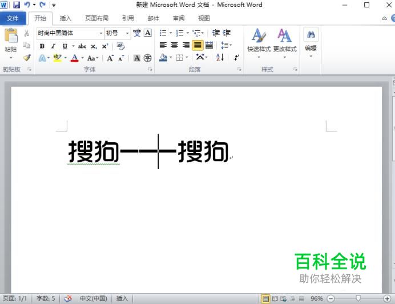Switch to the 邮件 Mailings tab
Viewport: 395px width, 304px height.
[154, 18]
